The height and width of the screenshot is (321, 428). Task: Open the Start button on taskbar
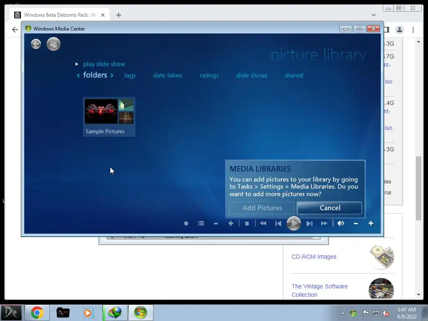point(11,313)
